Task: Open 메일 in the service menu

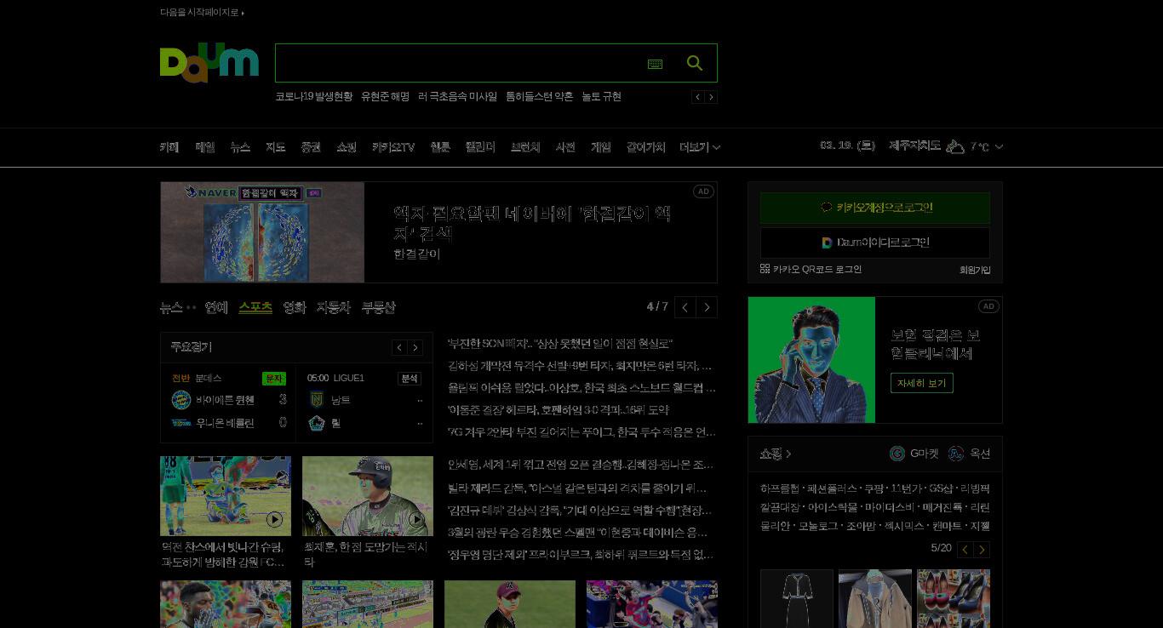Action: click(x=205, y=147)
